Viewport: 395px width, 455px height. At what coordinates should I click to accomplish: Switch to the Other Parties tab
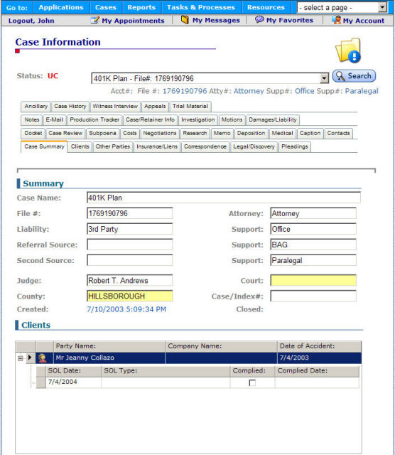click(113, 146)
